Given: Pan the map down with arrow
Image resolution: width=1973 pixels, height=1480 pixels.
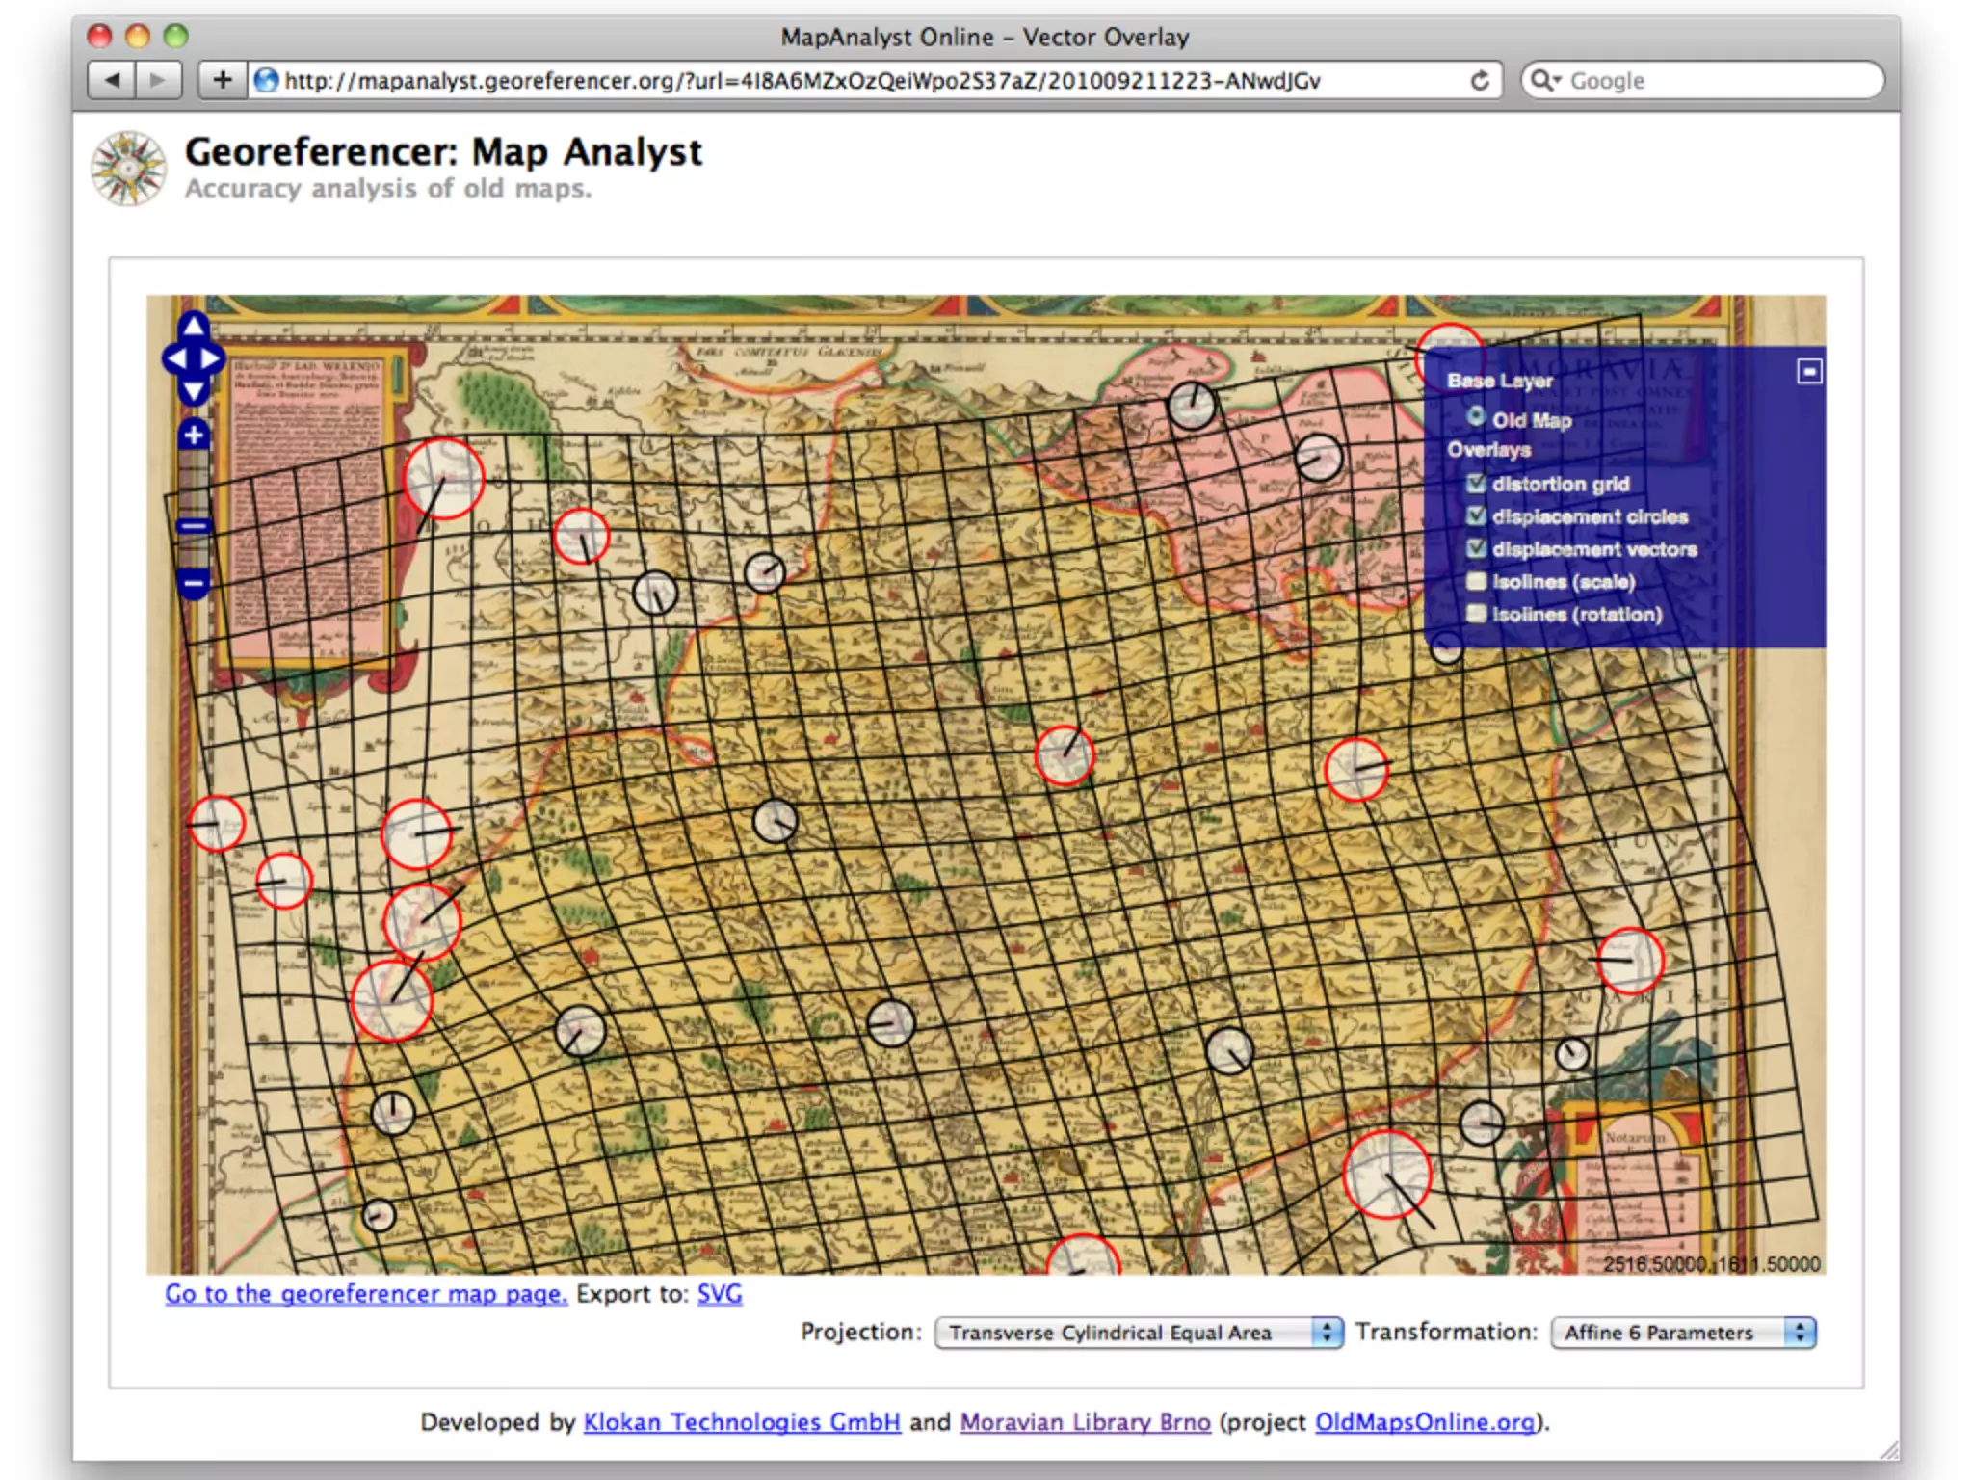Looking at the screenshot, I should coord(194,391).
